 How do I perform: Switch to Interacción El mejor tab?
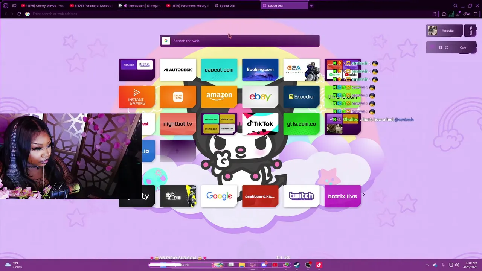coord(139,6)
